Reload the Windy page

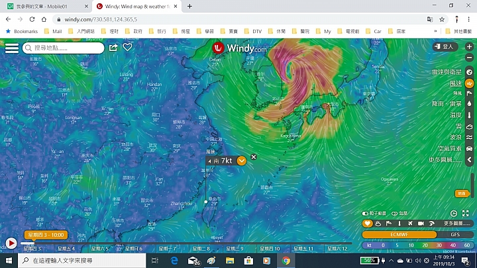coord(32,19)
